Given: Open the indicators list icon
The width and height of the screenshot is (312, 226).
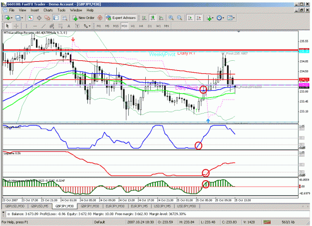Looking at the screenshot, I should pyautogui.click(x=209, y=18).
